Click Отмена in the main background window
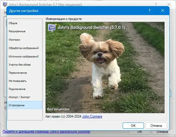 click(162, 132)
